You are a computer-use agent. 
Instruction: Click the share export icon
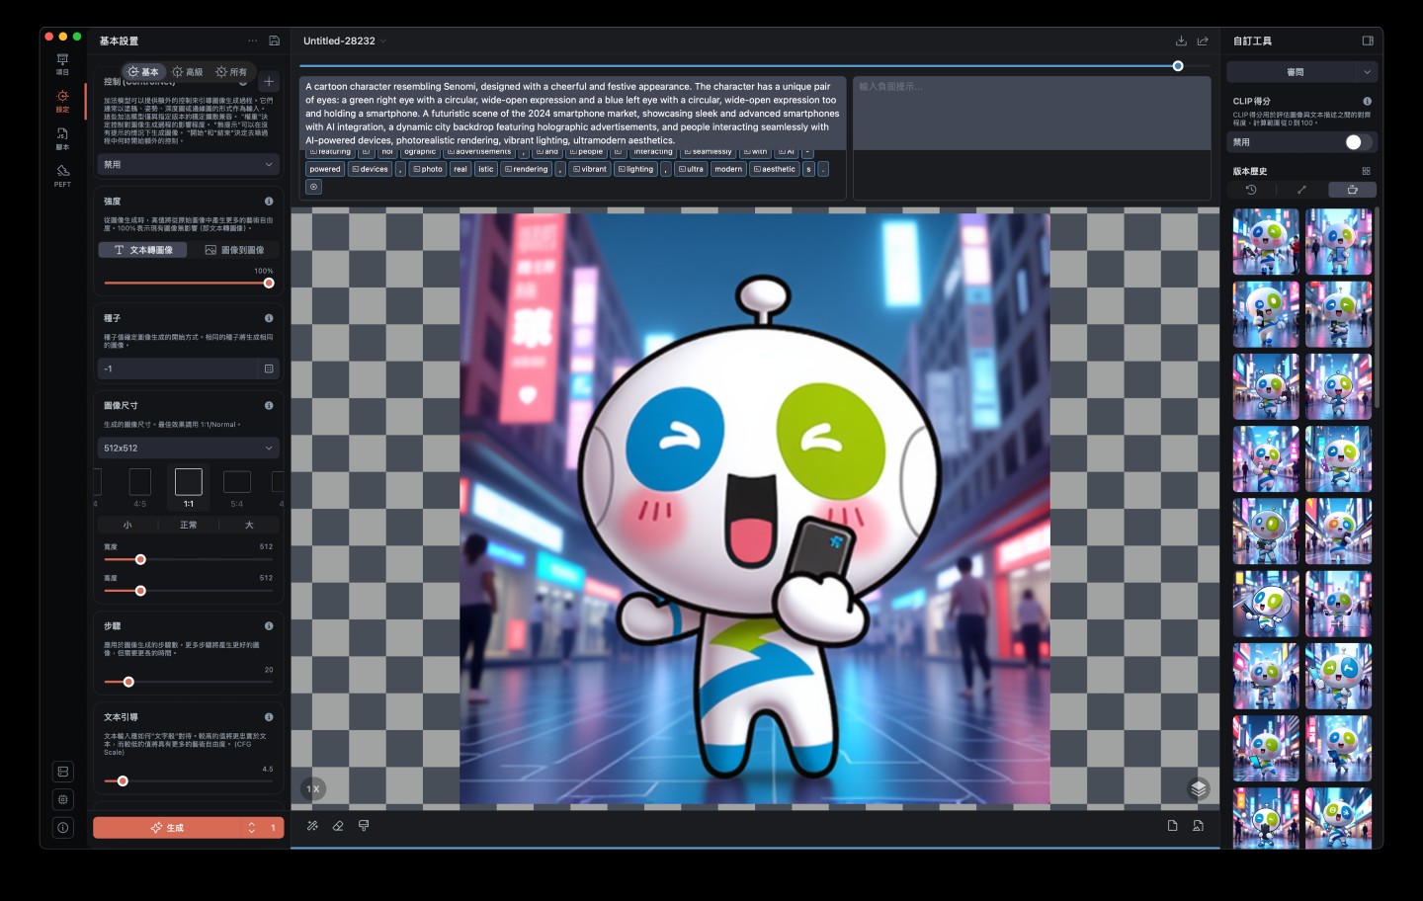pos(1203,41)
